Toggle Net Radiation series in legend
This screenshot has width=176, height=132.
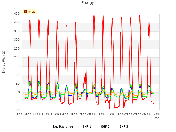click(60, 127)
